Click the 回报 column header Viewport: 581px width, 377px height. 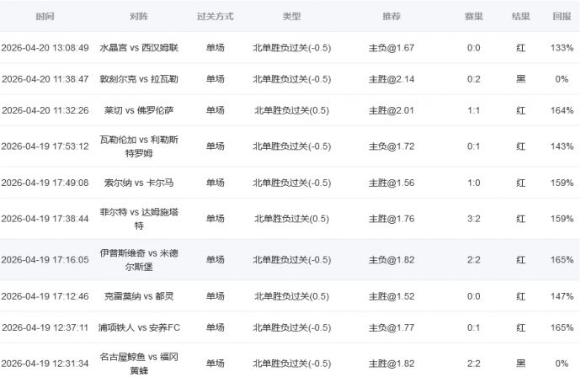pyautogui.click(x=562, y=17)
